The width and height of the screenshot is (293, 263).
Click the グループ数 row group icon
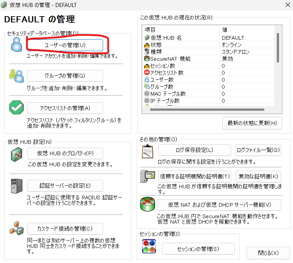coord(147,86)
